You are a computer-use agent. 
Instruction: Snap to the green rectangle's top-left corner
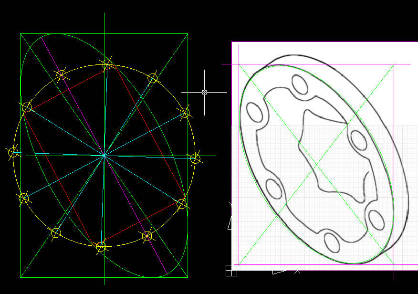[x=21, y=34]
